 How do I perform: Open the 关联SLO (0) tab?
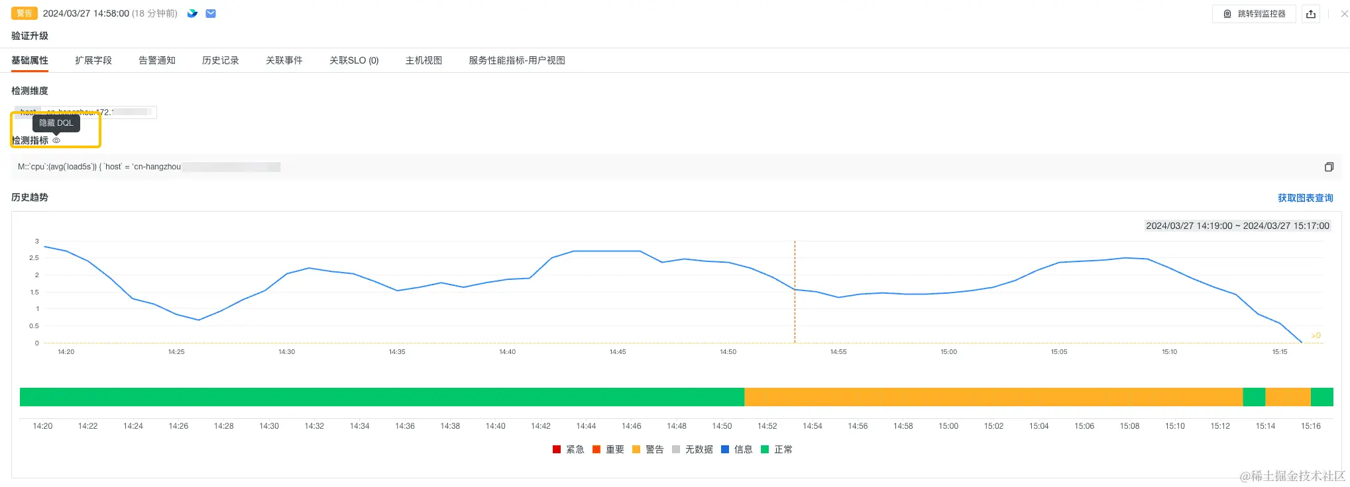pyautogui.click(x=354, y=60)
